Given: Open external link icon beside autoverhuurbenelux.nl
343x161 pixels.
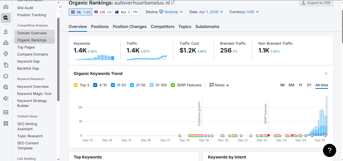Looking at the screenshot, I should pyautogui.click(x=173, y=3).
